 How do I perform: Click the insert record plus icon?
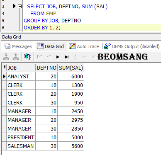tap(76, 57)
